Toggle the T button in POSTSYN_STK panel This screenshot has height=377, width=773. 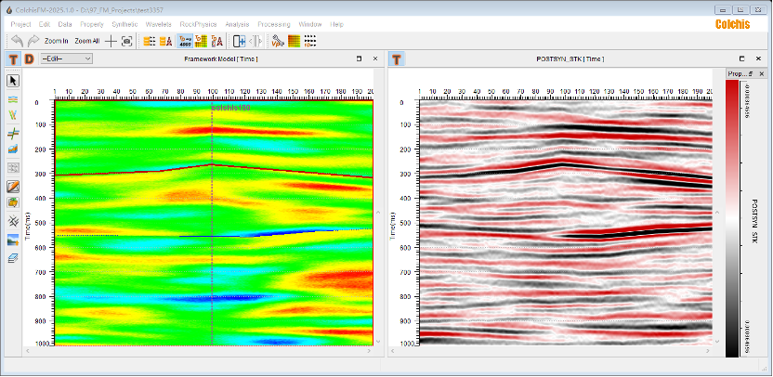coord(397,59)
